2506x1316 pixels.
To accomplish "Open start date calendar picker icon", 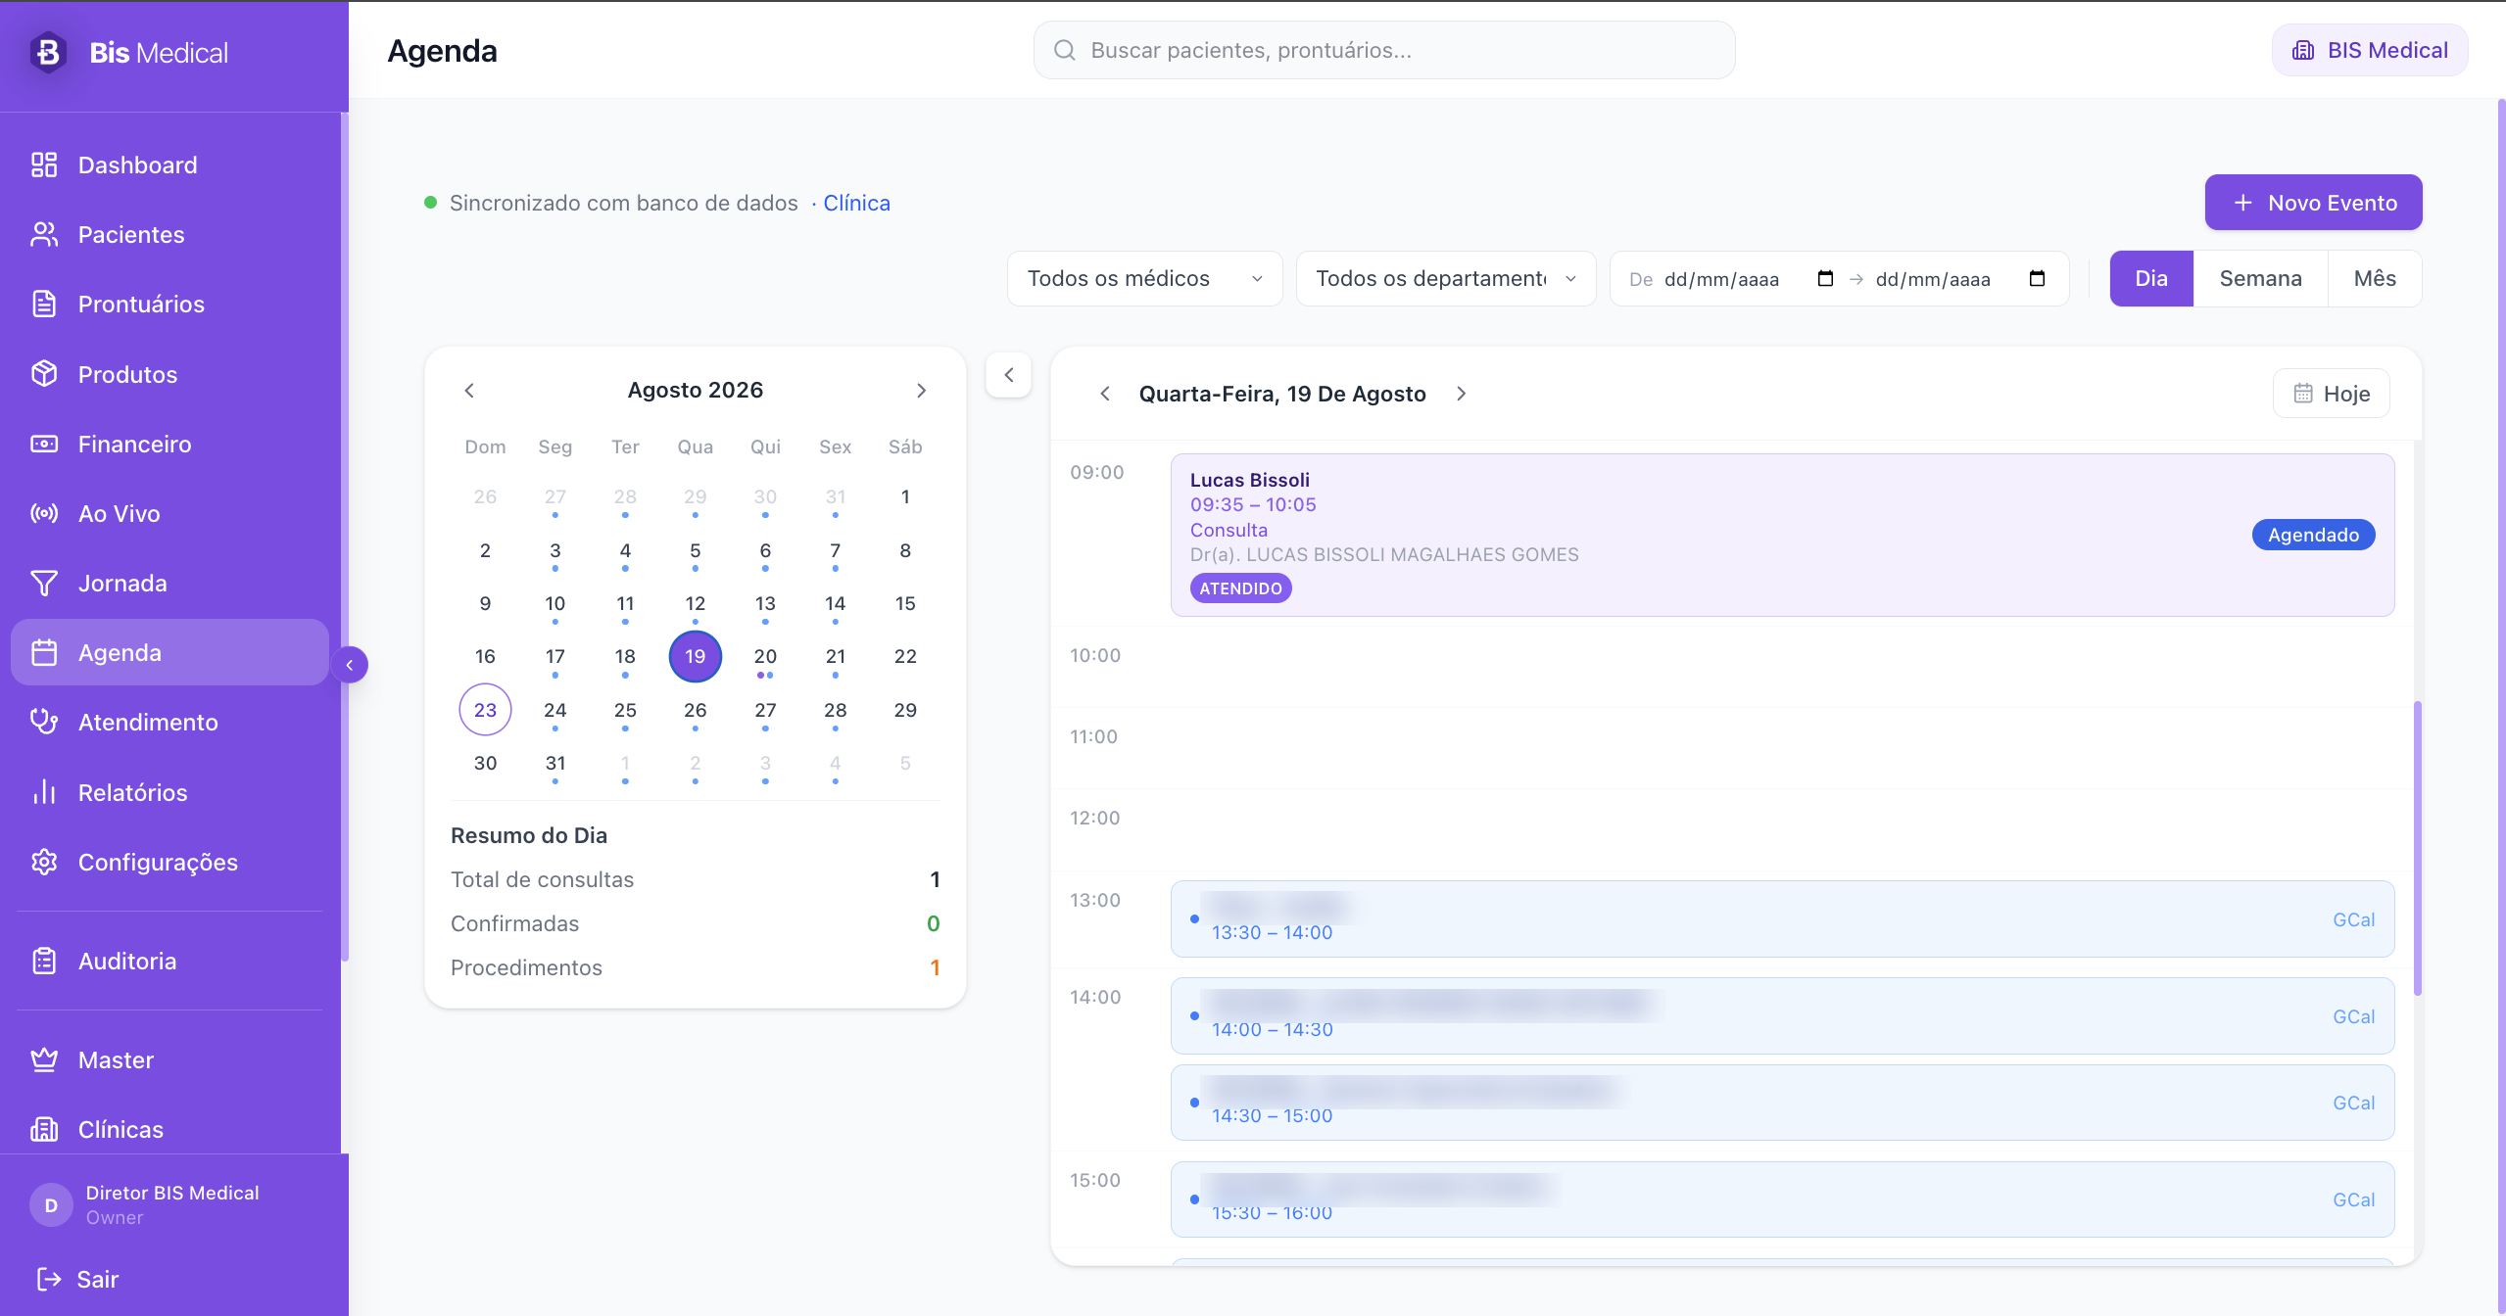I will coord(1825,278).
